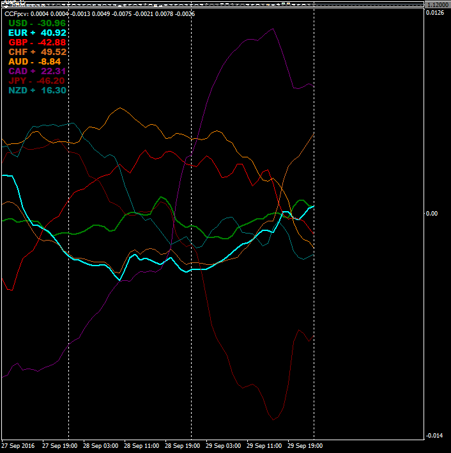Image resolution: width=451 pixels, height=453 pixels.
Task: Click the 29 Sep 19:00 time label
Action: pyautogui.click(x=305, y=445)
